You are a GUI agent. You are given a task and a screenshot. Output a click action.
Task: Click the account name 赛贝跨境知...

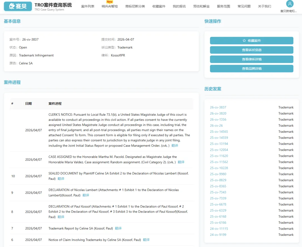click(288, 11)
